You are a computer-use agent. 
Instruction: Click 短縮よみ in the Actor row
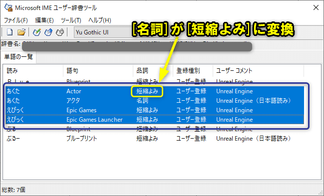pos(147,91)
